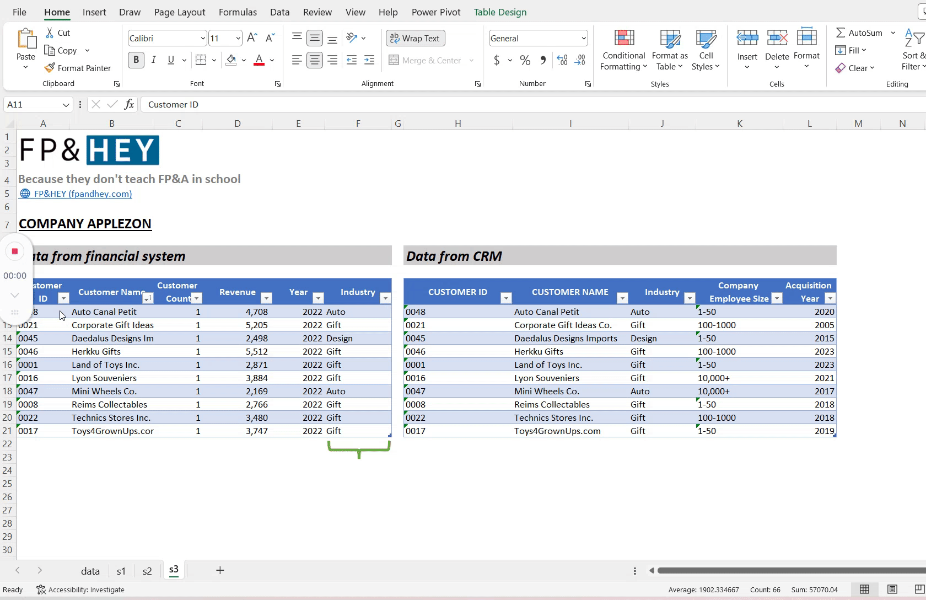The height and width of the screenshot is (600, 926).
Task: Switch to Page Break Preview view
Action: pos(919,590)
